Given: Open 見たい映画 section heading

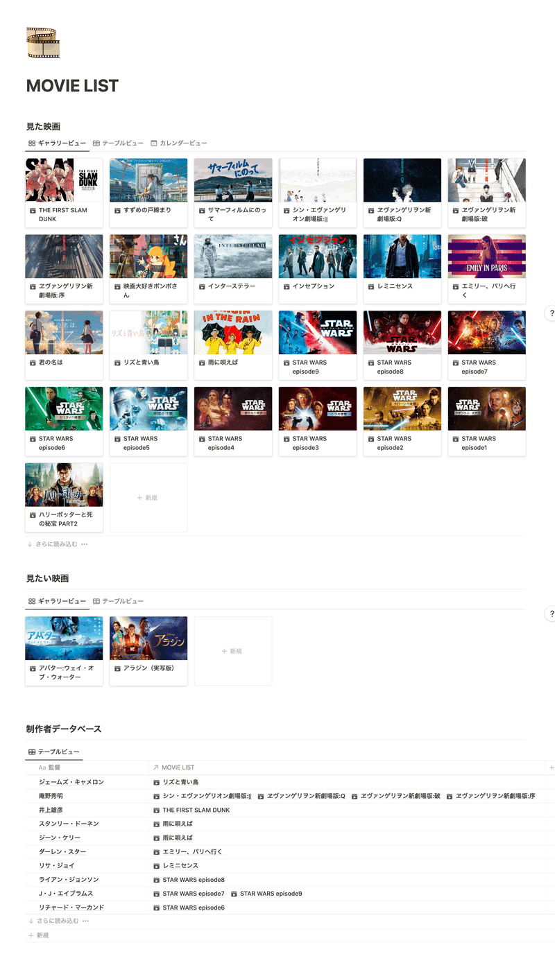Looking at the screenshot, I should pos(47,578).
